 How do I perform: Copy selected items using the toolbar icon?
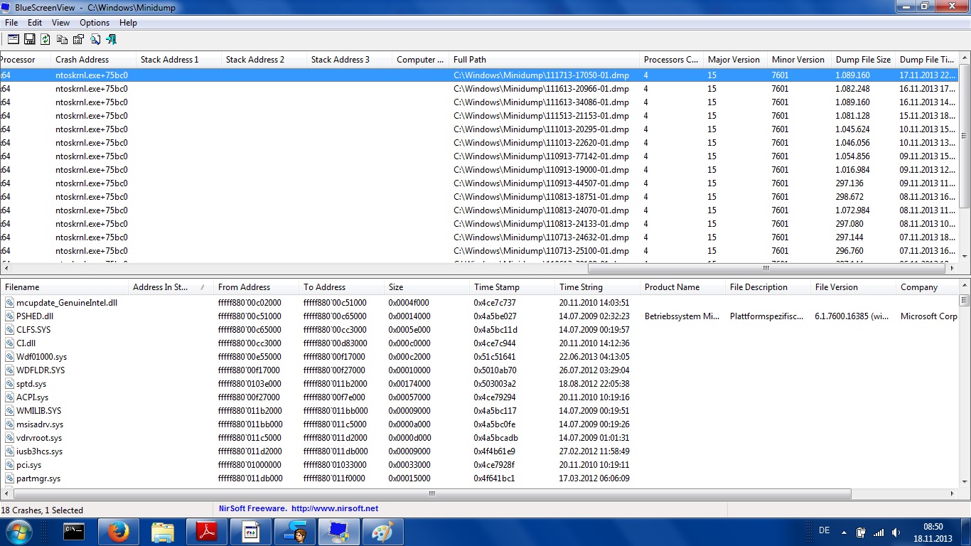tap(63, 39)
